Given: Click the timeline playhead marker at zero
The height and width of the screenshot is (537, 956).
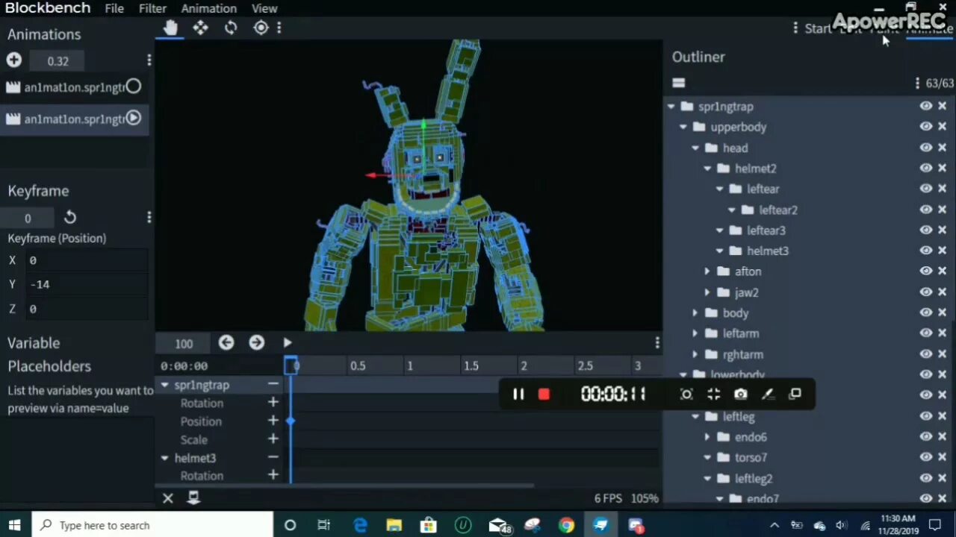Looking at the screenshot, I should point(293,365).
